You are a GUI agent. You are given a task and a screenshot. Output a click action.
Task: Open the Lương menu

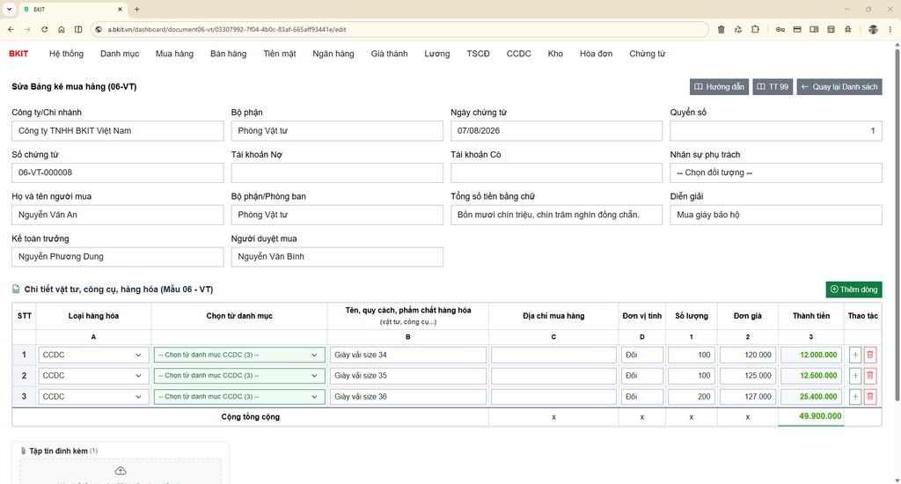437,54
